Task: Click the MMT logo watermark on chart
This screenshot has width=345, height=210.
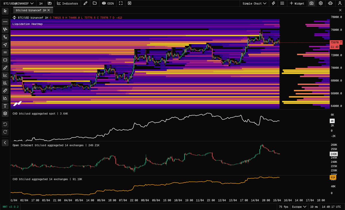Action: tap(18, 103)
